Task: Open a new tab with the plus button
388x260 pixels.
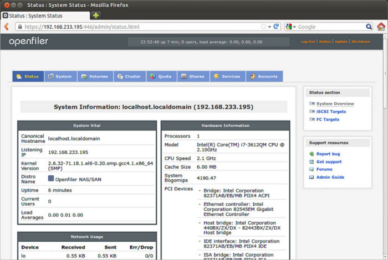Action: tap(96, 15)
